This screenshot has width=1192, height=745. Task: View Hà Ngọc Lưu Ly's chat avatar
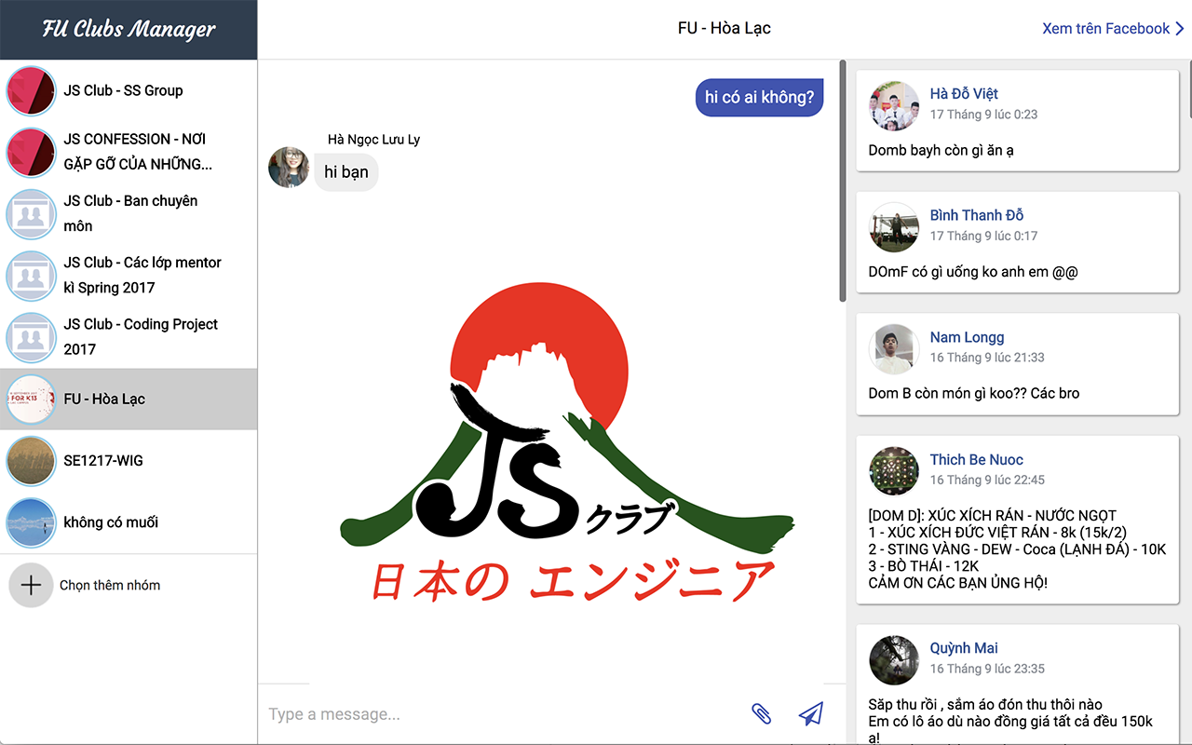(x=289, y=168)
